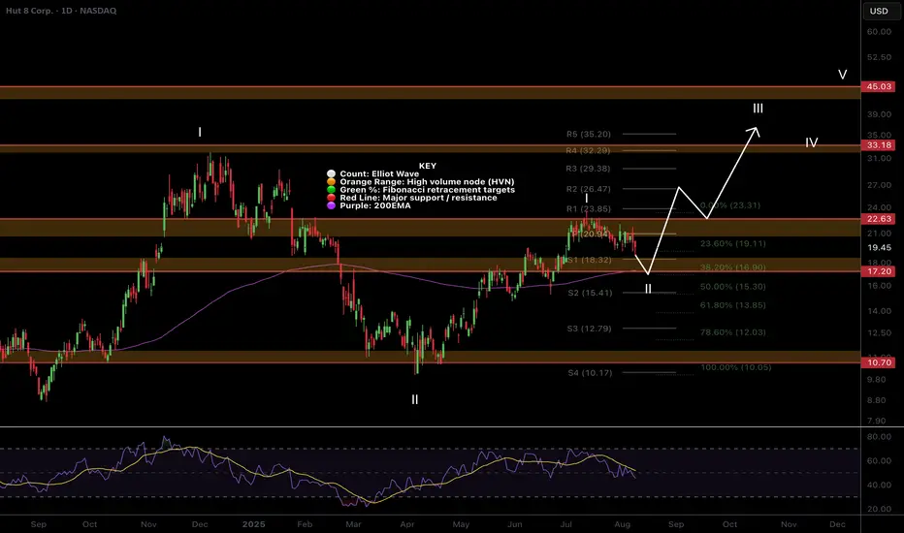The image size is (904, 533).
Task: Select the 33.18 price label
Action: point(879,145)
